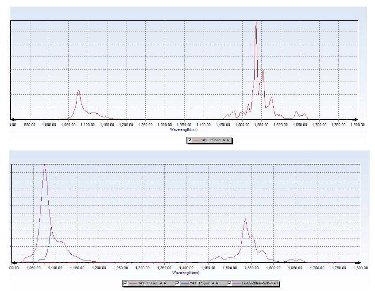The height and width of the screenshot is (291, 375).
Task: Click the upper chart's Wavelength(nm) axis title
Action: click(184, 129)
